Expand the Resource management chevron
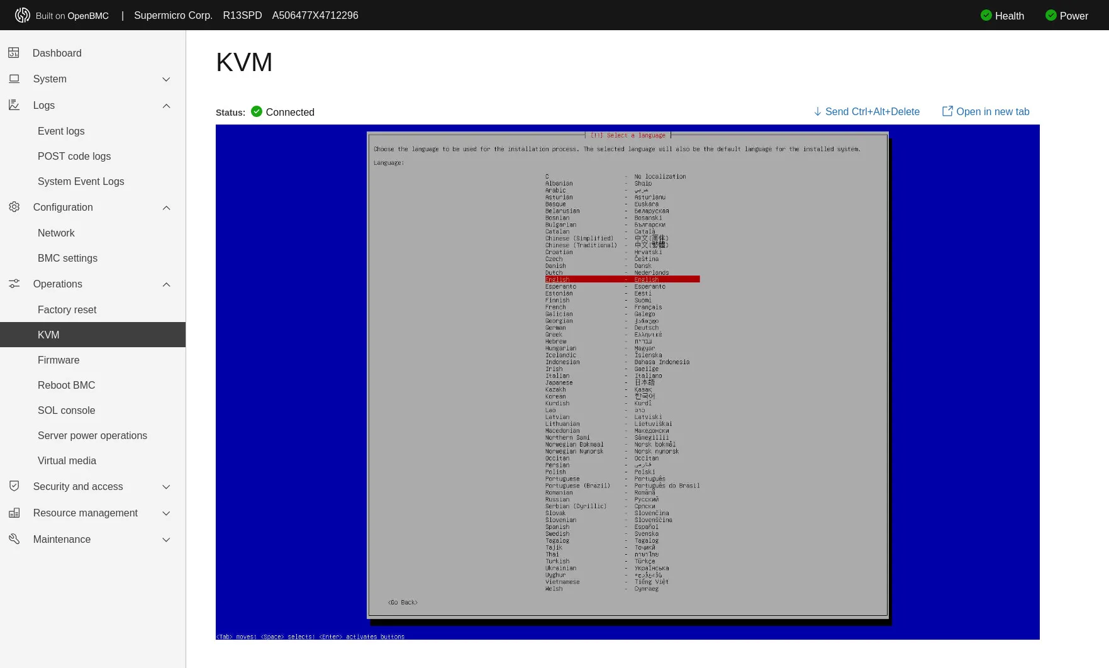 pos(166,513)
